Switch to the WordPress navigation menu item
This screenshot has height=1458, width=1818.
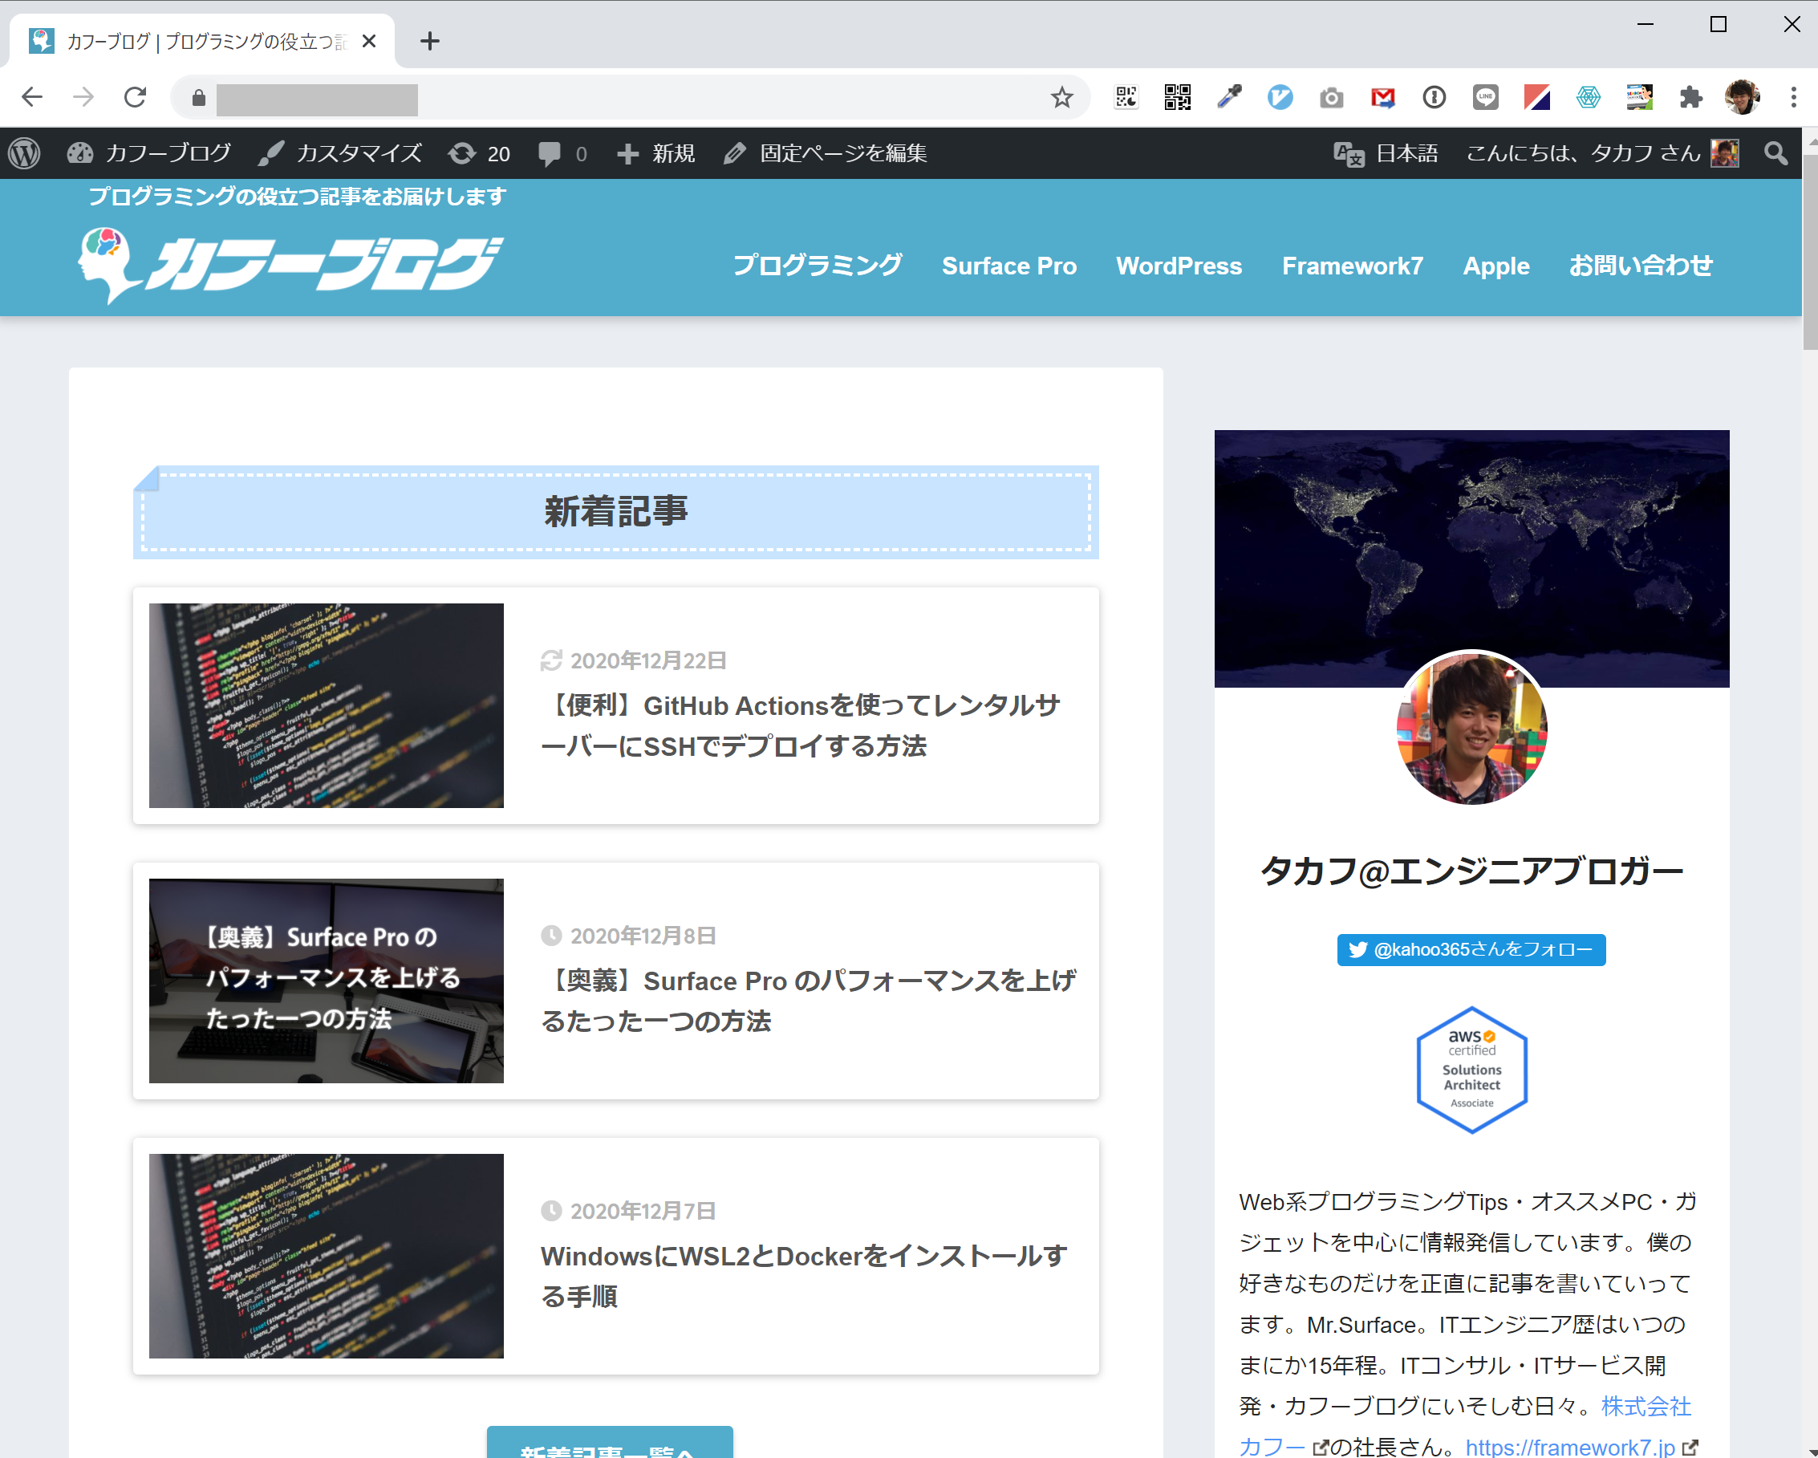[x=1179, y=266]
